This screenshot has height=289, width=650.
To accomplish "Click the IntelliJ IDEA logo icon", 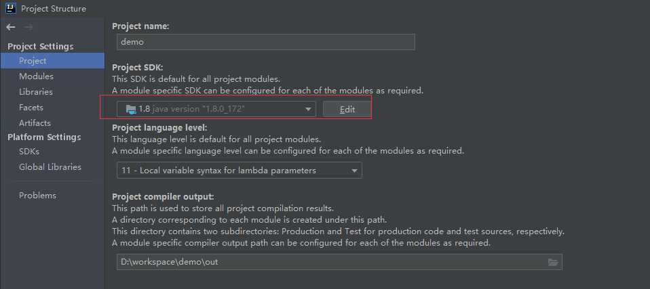I will (x=11, y=8).
